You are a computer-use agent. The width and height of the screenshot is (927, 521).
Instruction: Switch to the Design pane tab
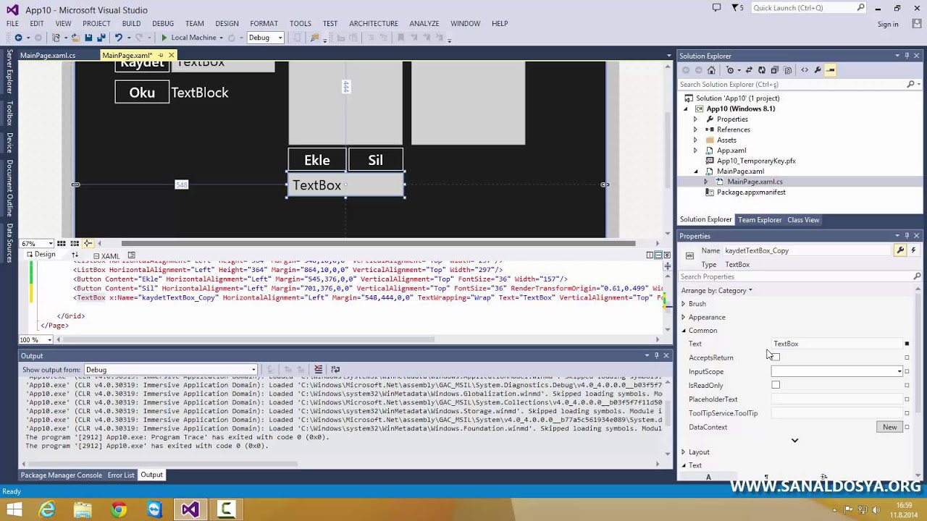pyautogui.click(x=41, y=255)
